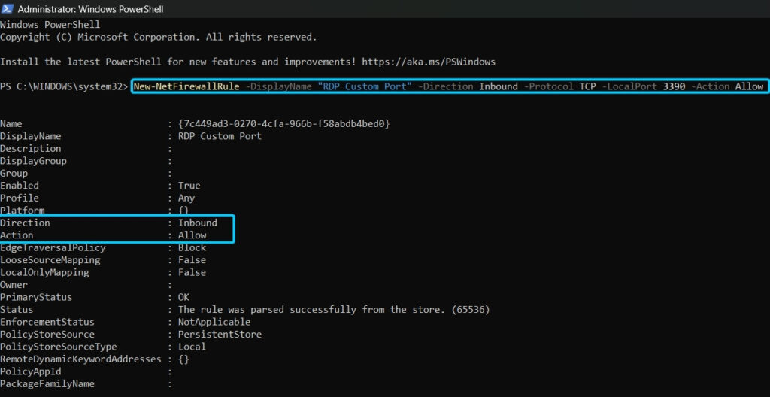Click the Direction value Inbound in output
The image size is (770, 397).
(197, 223)
